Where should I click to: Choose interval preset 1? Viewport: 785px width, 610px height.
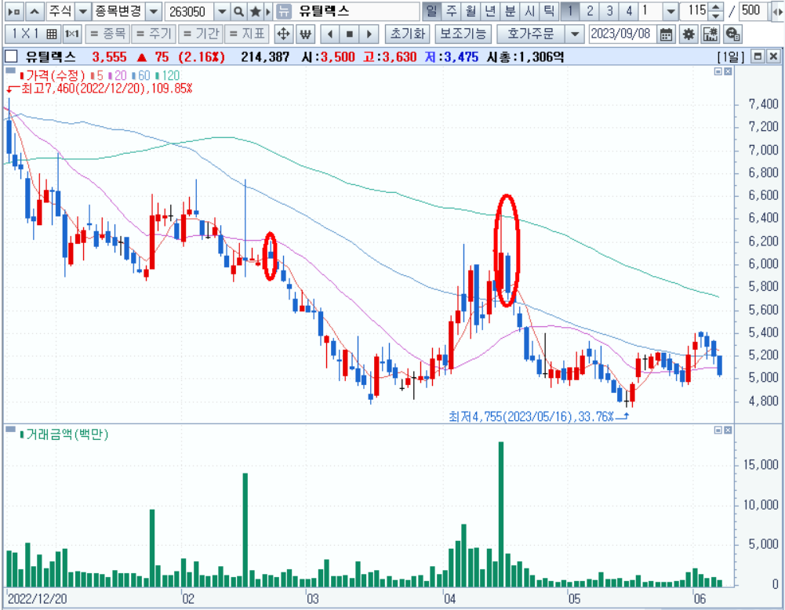pos(569,11)
